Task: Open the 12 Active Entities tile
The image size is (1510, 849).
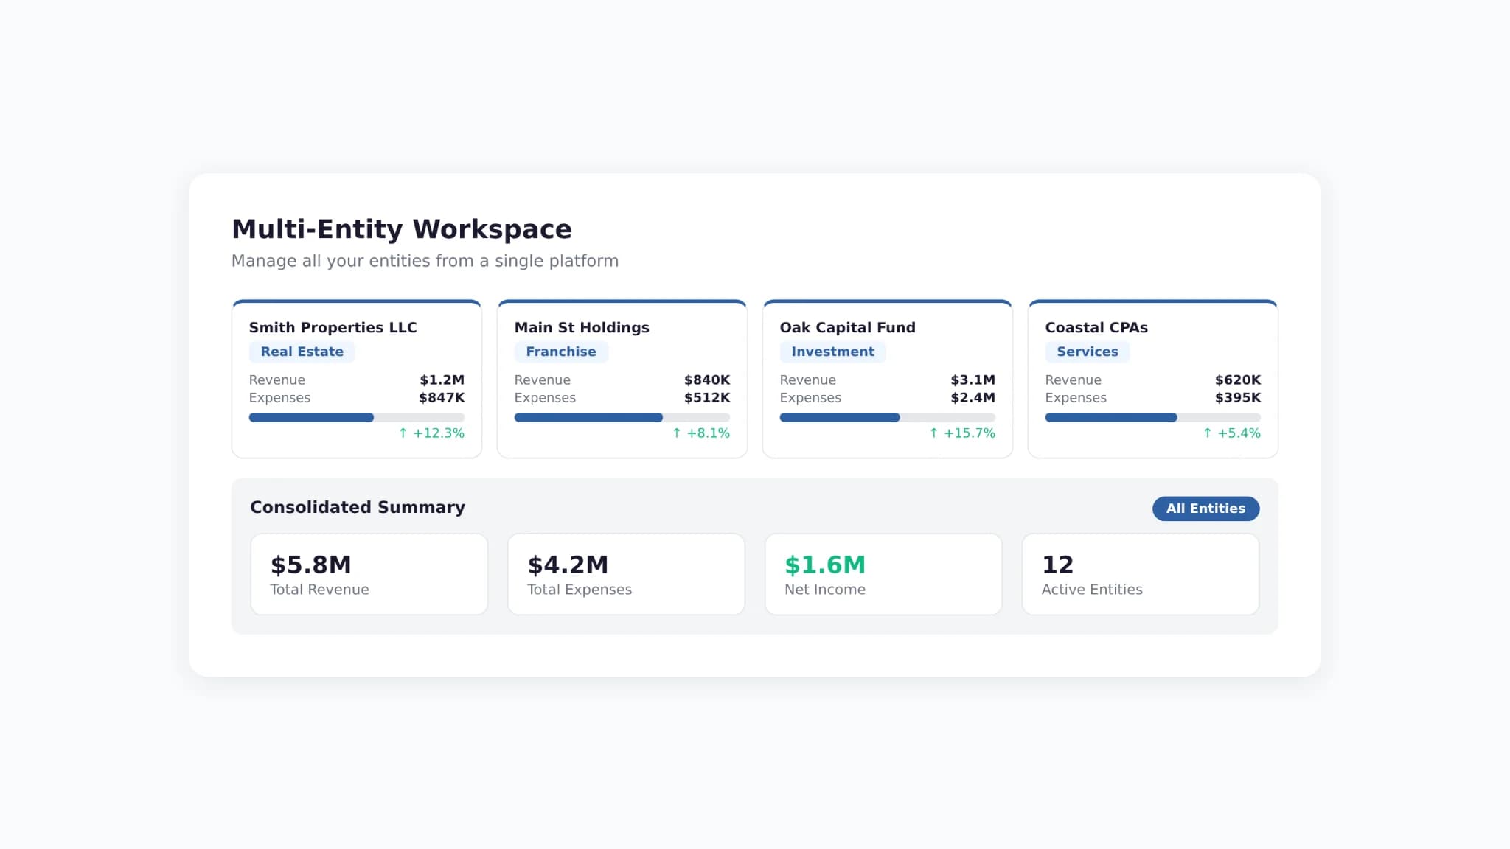Action: (x=1141, y=574)
